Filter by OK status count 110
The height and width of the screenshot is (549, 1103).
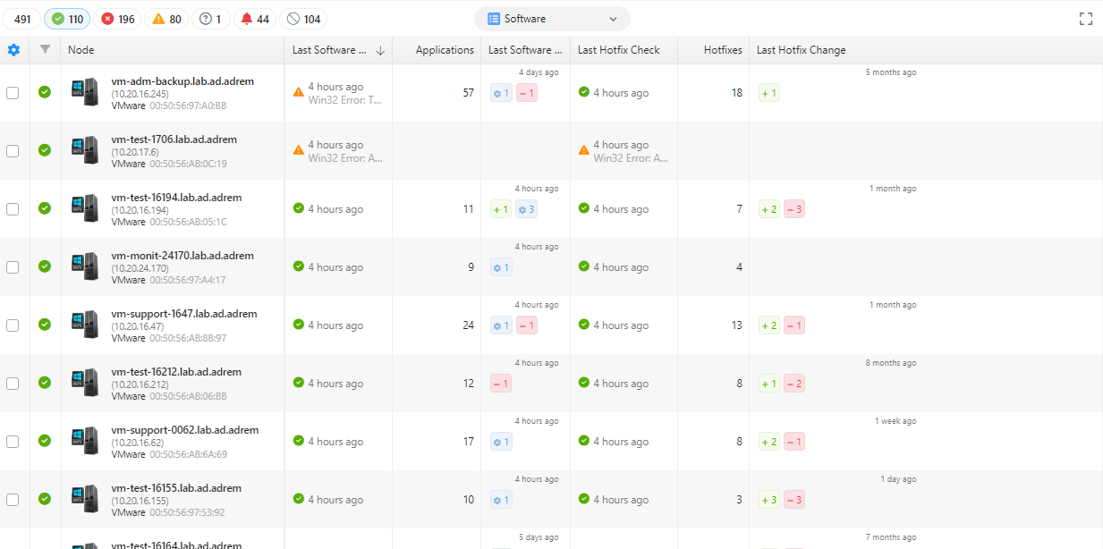click(x=68, y=19)
